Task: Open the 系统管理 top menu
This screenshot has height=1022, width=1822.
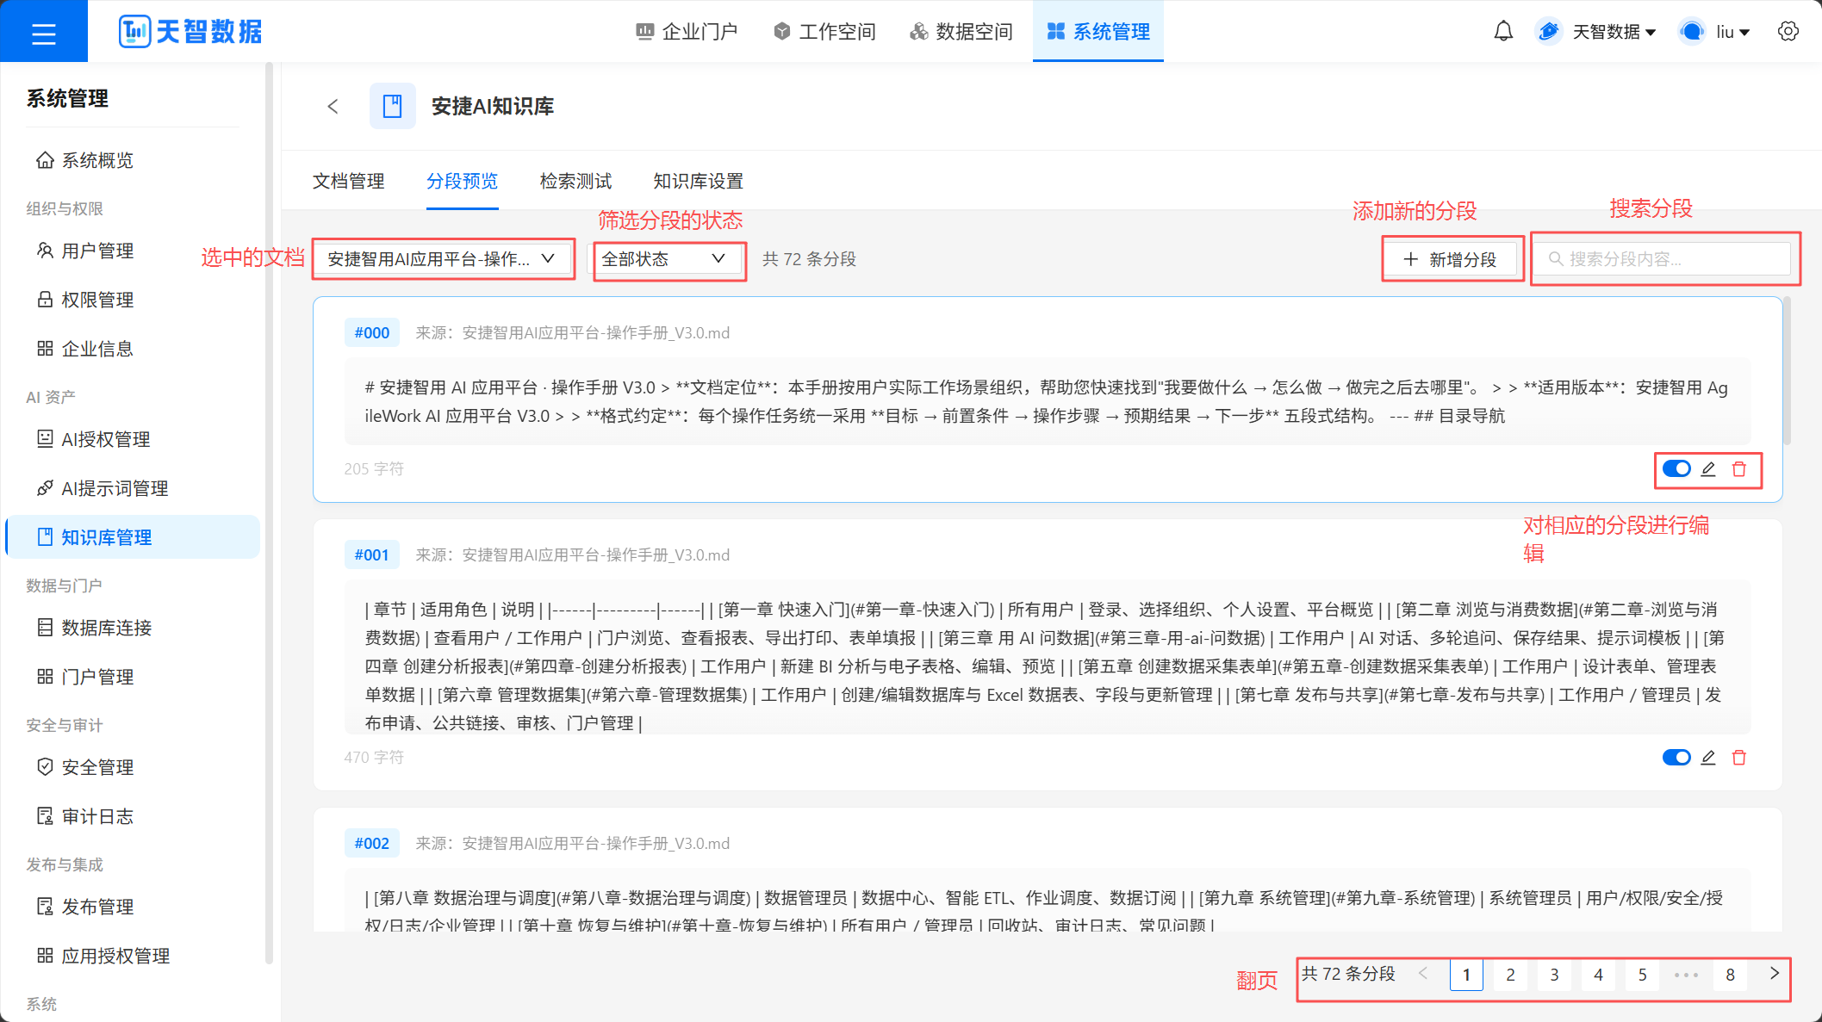Action: click(x=1098, y=32)
